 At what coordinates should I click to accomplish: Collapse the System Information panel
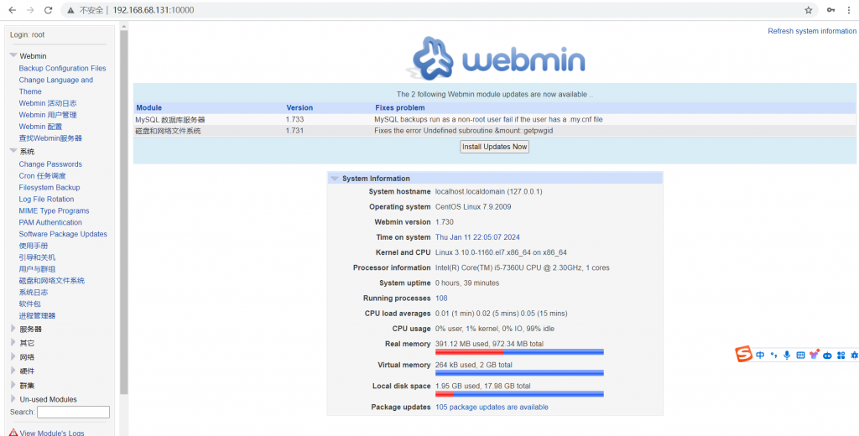[x=335, y=179]
